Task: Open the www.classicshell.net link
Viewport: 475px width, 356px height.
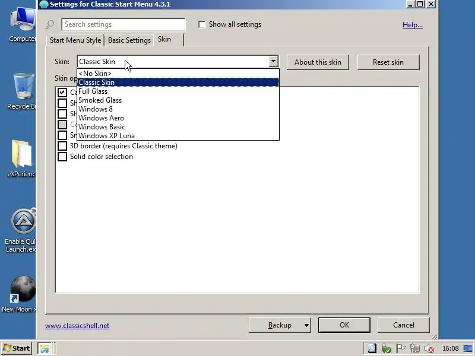Action: pyautogui.click(x=77, y=326)
